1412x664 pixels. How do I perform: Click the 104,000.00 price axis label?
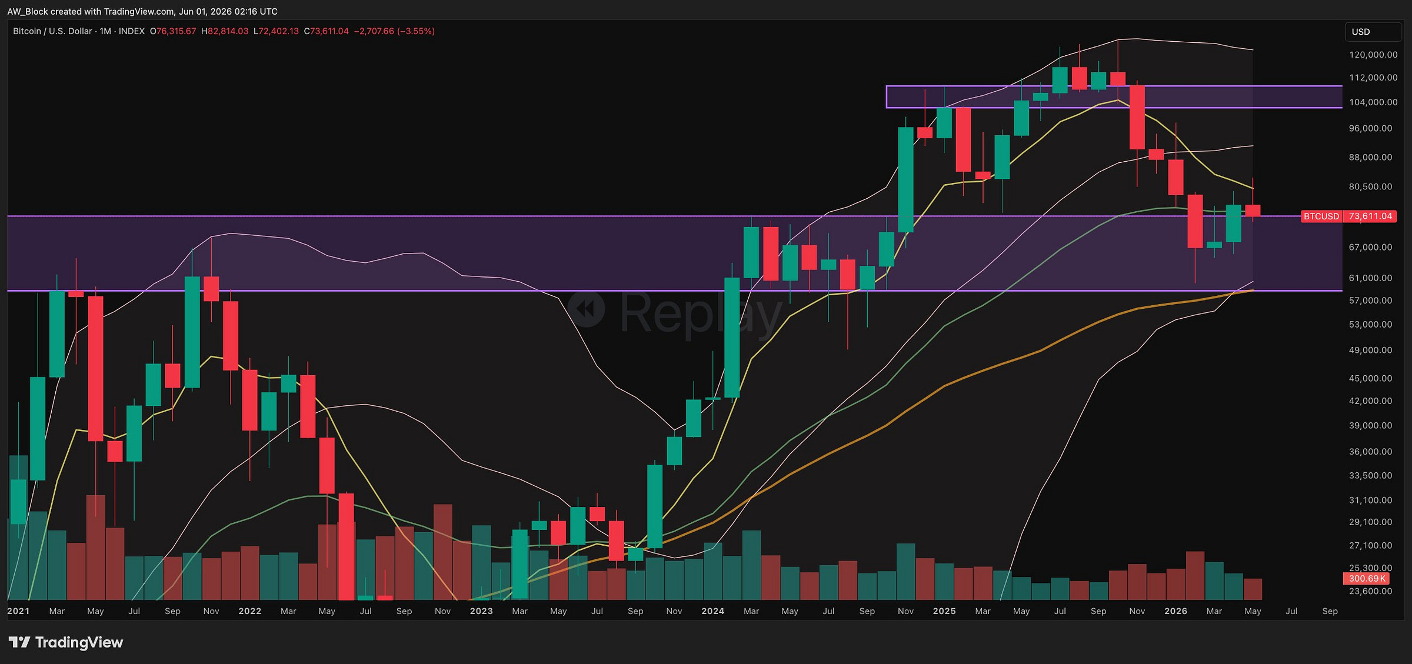point(1373,102)
